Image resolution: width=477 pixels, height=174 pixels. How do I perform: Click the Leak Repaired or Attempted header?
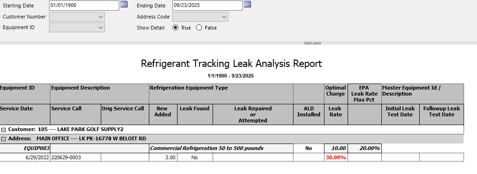[x=253, y=114]
